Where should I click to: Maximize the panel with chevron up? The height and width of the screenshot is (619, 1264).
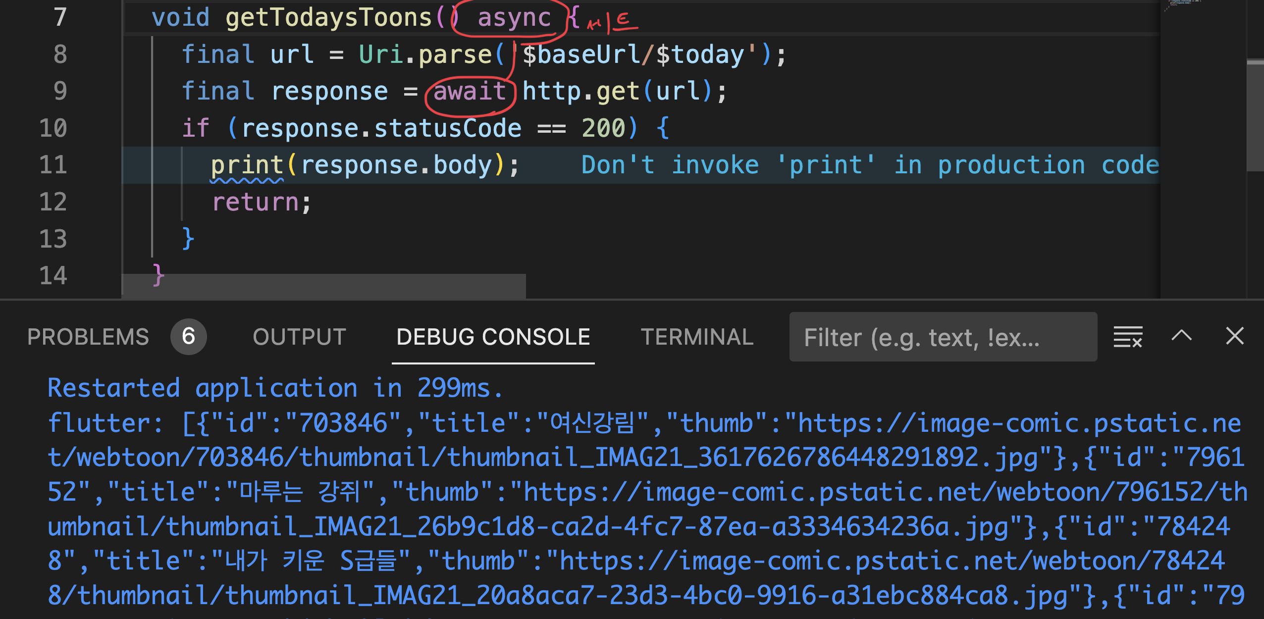click(1181, 336)
